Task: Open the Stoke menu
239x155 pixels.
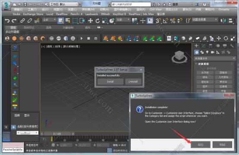Action: (x=16, y=14)
